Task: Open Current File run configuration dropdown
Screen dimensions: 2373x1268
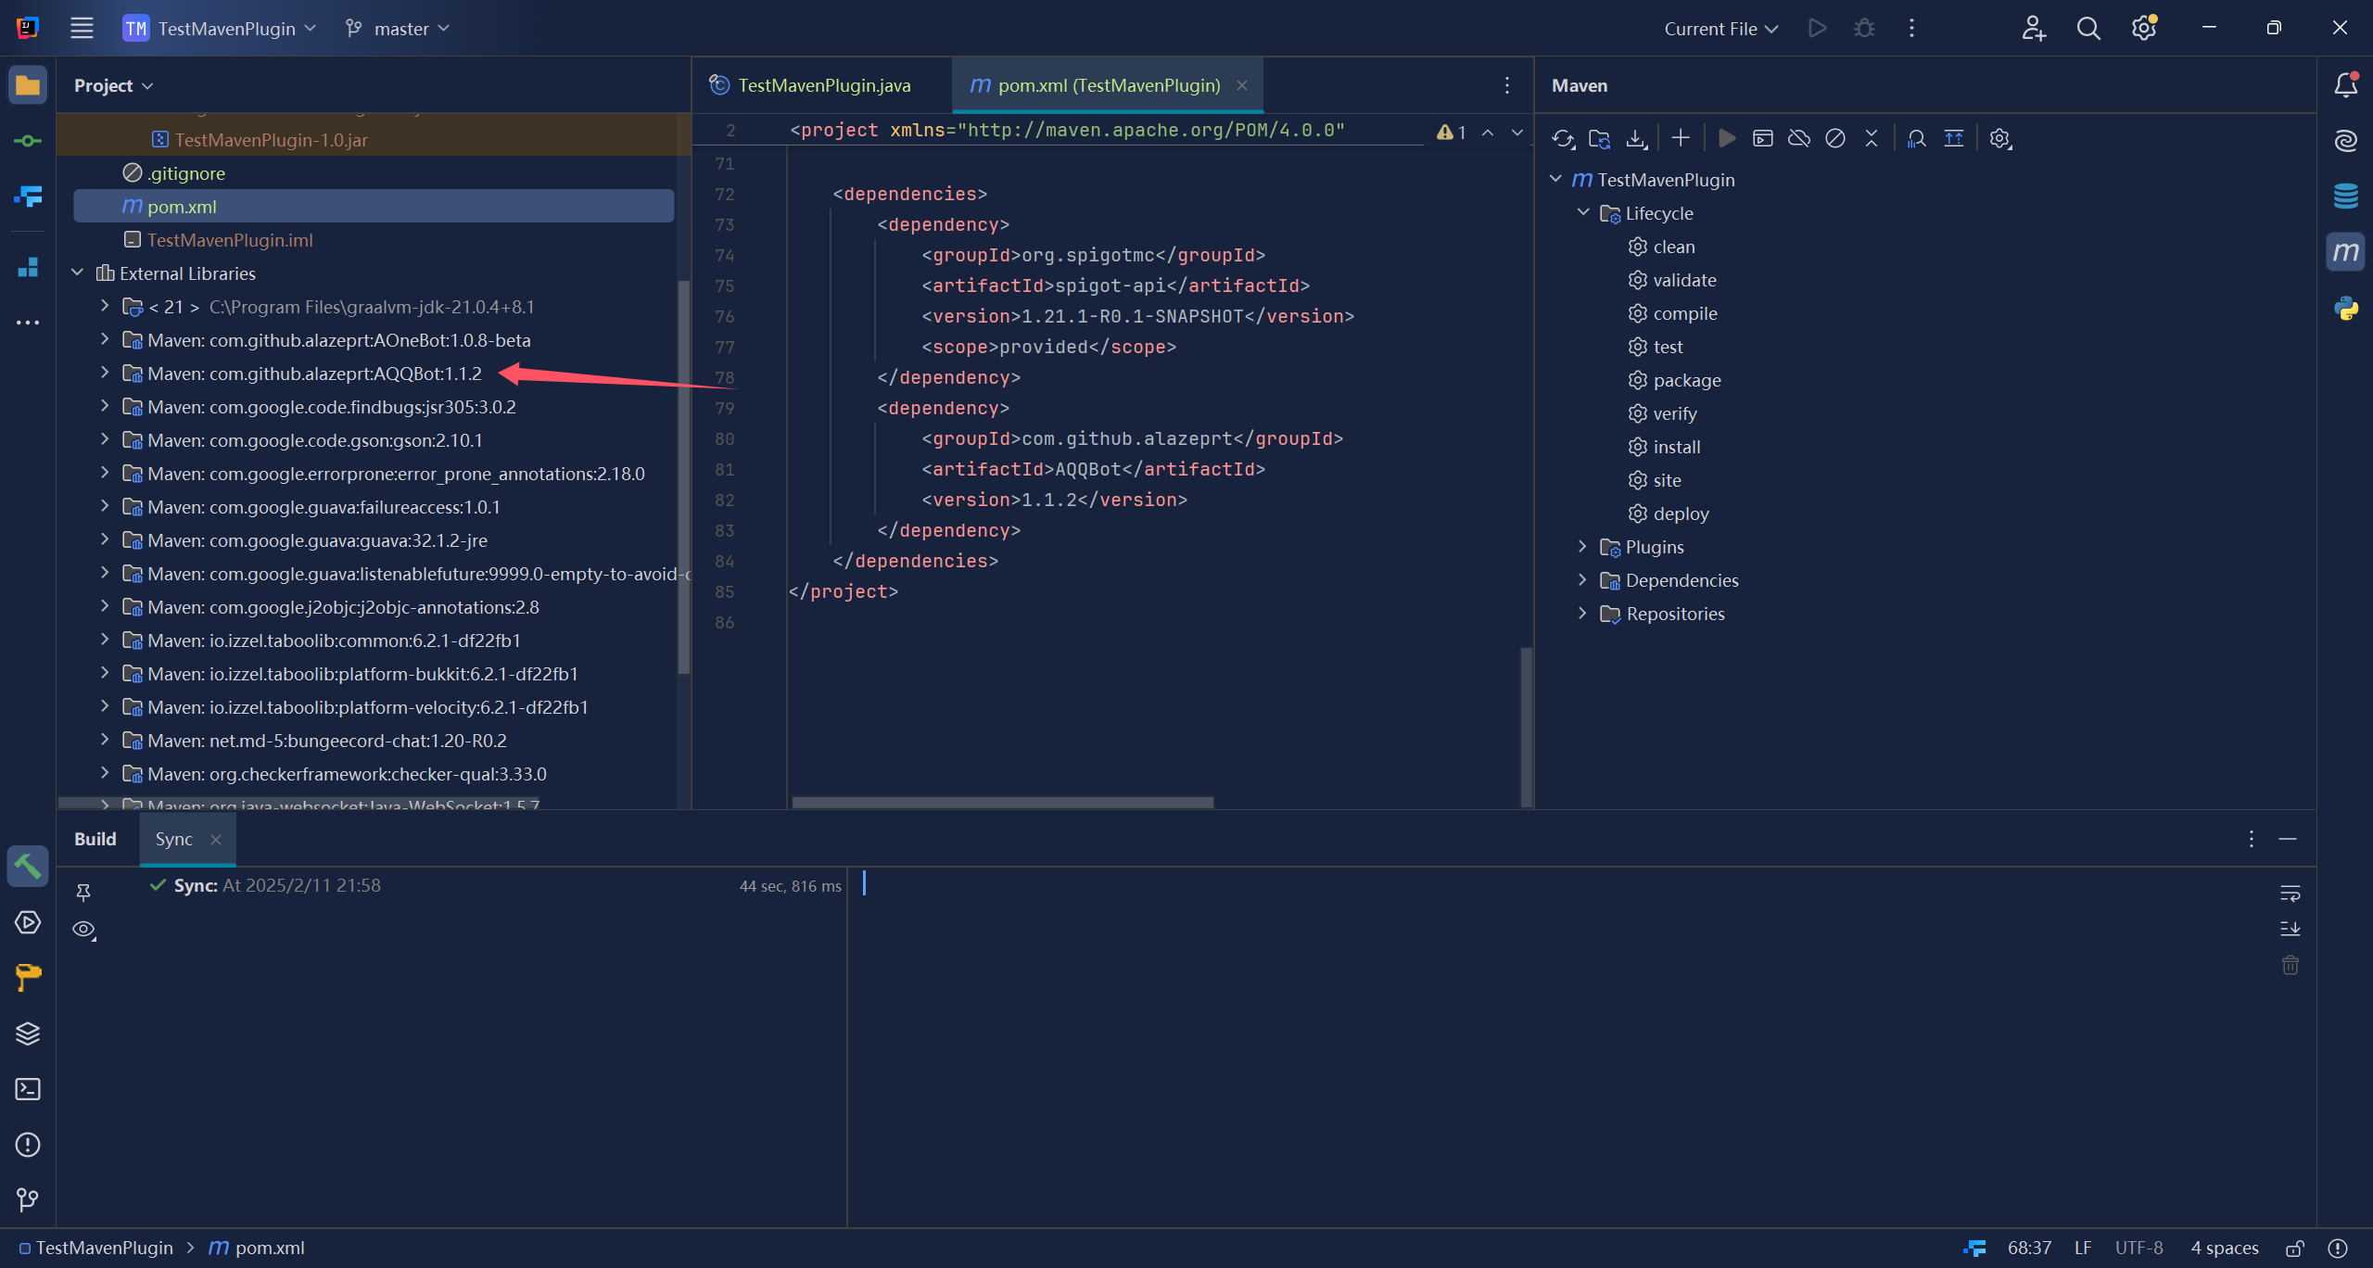Action: 1720,29
